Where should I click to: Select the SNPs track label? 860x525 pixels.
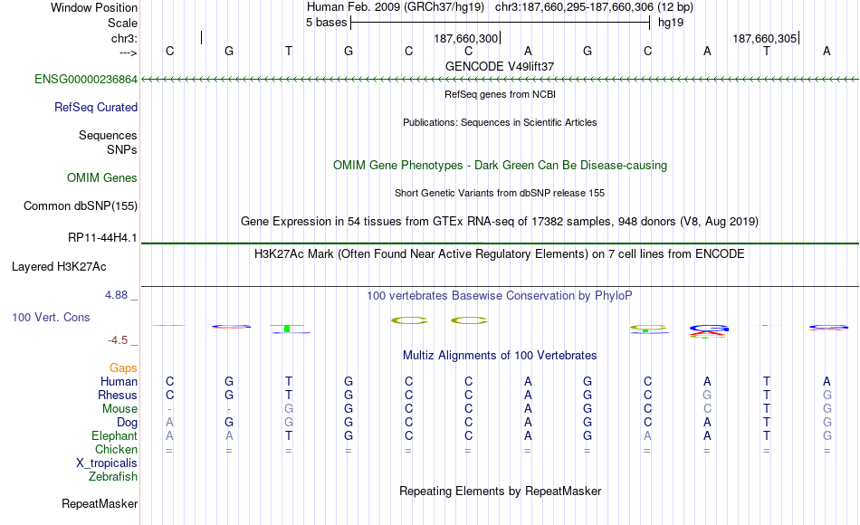pyautogui.click(x=122, y=149)
